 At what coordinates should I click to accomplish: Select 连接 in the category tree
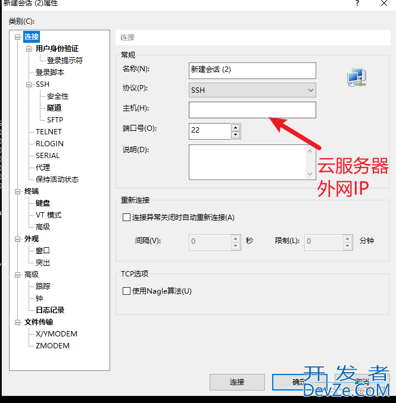(x=32, y=37)
